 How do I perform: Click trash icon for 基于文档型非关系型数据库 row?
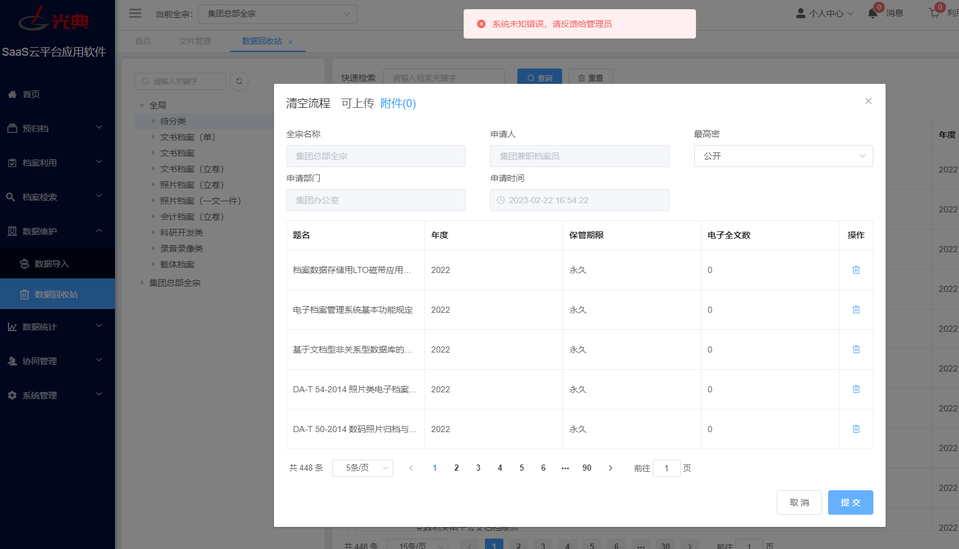coord(856,349)
